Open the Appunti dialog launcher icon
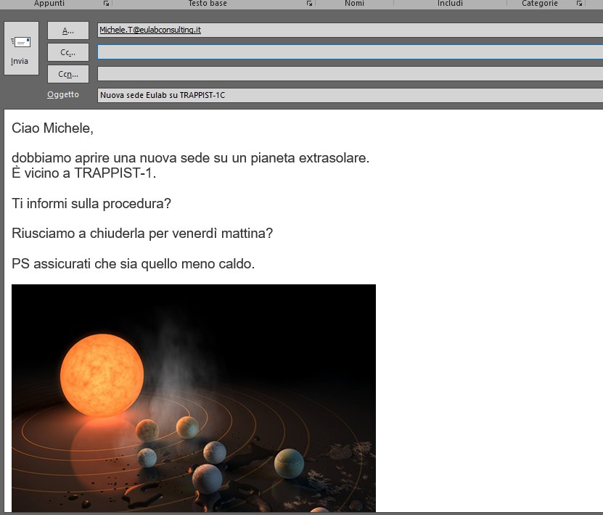Image resolution: width=603 pixels, height=515 pixels. click(x=106, y=4)
